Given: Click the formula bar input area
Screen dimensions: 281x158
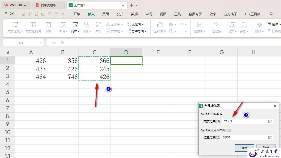Looking at the screenshot, I should 174,43.
